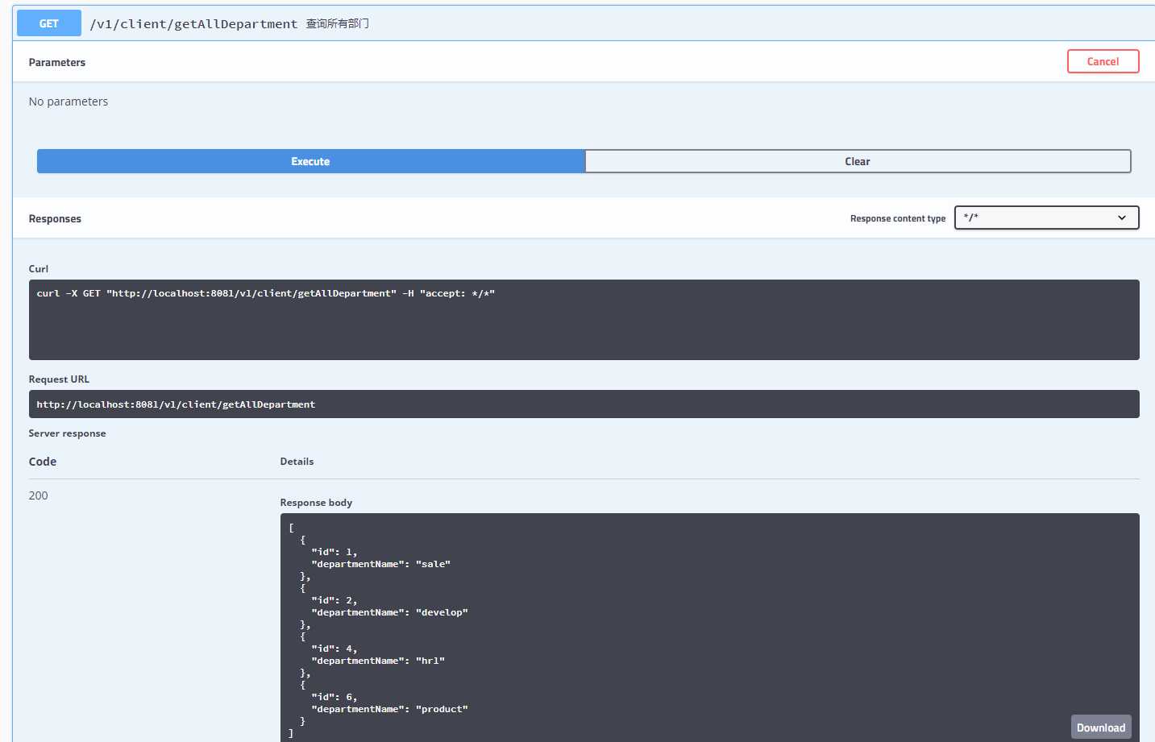
Task: Click the Details column header
Action: (297, 462)
